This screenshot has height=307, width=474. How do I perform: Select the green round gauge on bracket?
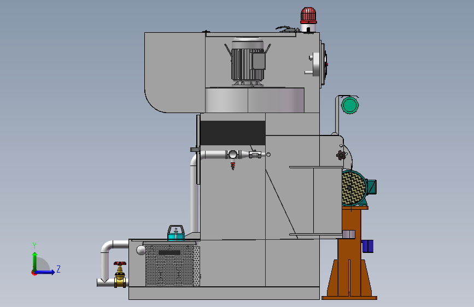coord(350,105)
